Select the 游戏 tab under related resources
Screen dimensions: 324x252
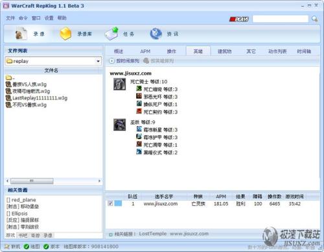[10, 235]
